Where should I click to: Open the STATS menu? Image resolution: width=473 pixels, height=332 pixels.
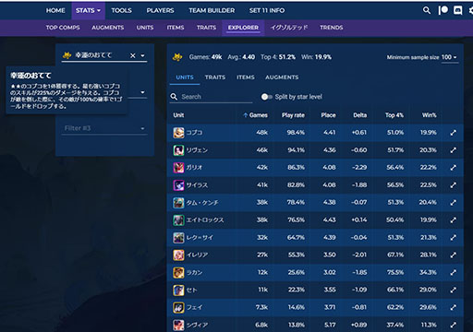tap(88, 10)
